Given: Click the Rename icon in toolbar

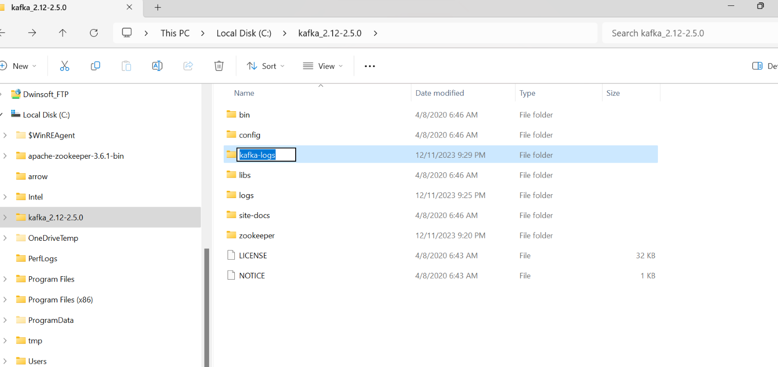Looking at the screenshot, I should [157, 66].
